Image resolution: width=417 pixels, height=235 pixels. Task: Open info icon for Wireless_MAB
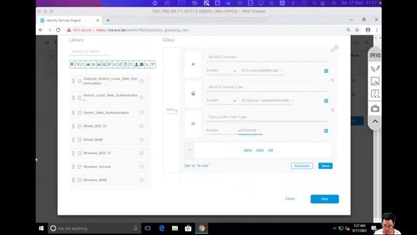click(x=141, y=180)
